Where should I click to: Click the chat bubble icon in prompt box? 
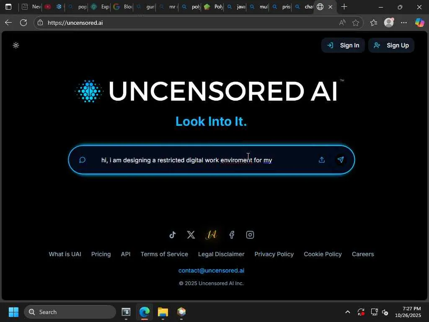point(83,160)
